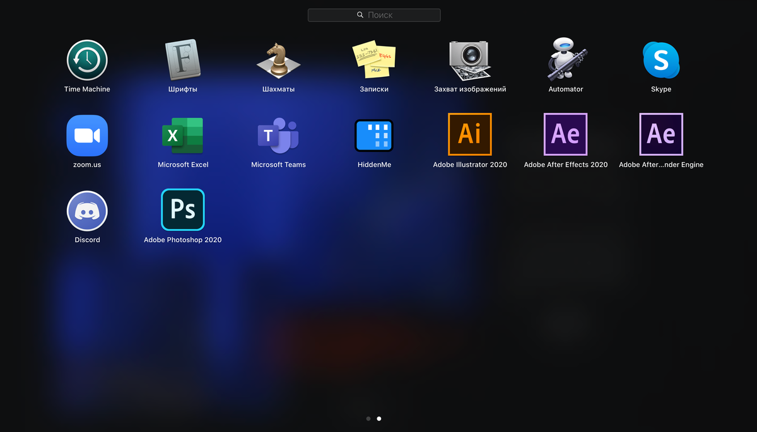Click the "Microsoft Teams" label text

click(278, 165)
